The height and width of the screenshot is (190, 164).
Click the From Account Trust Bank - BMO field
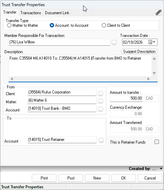pyautogui.click(x=62, y=108)
